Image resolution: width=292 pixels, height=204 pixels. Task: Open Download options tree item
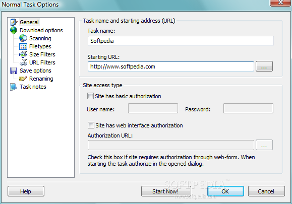[41, 30]
